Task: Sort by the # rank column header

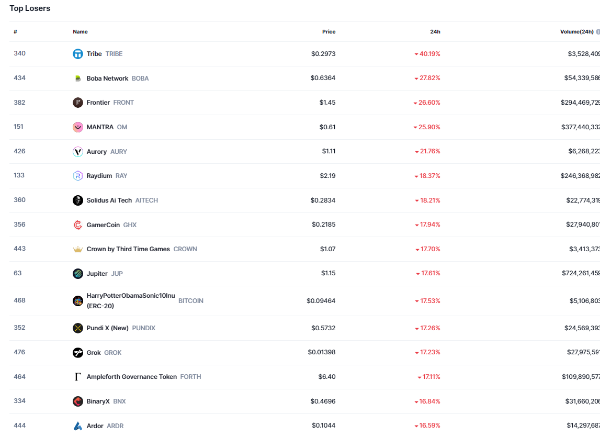Action: click(16, 32)
